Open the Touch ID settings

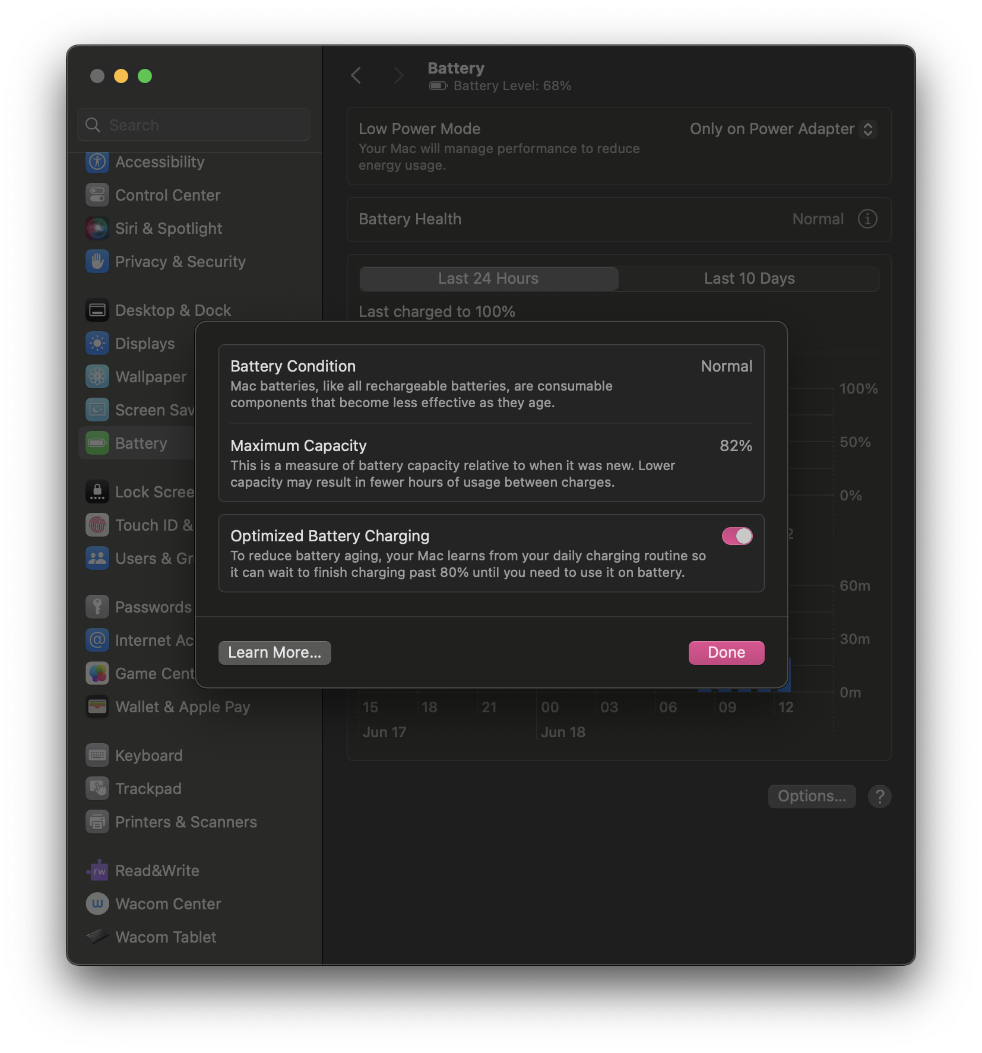(x=97, y=525)
